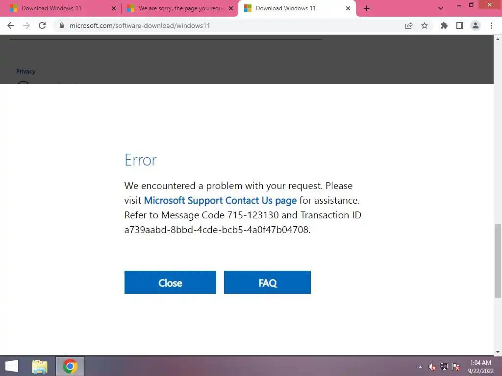This screenshot has width=502, height=376.
Task: Open tab search dropdown arrow
Action: coord(441,8)
